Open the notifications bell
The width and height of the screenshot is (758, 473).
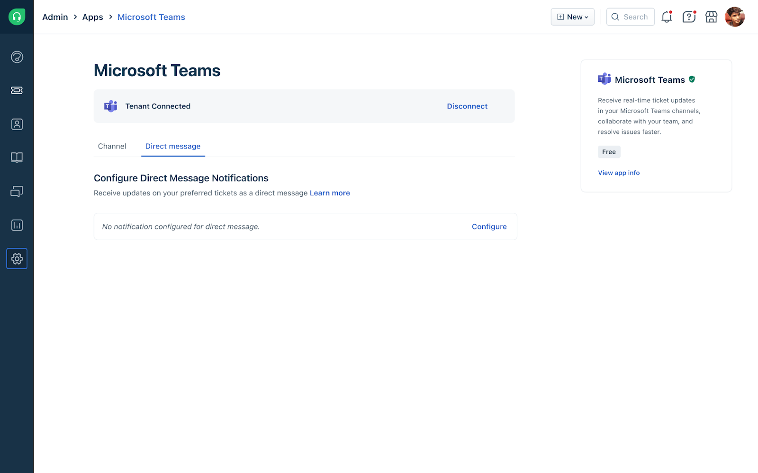point(667,17)
